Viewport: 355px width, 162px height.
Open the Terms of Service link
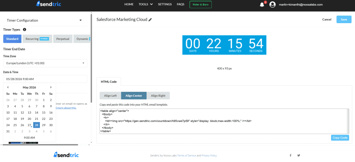pyautogui.click(x=187, y=155)
